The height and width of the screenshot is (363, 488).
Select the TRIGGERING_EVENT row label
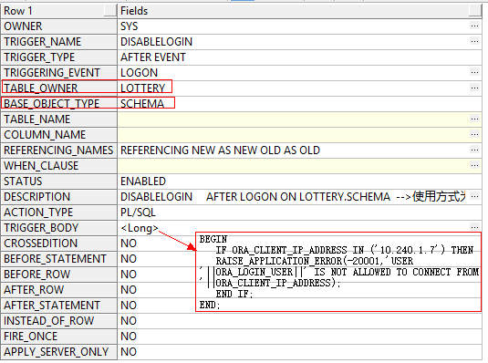(x=58, y=73)
